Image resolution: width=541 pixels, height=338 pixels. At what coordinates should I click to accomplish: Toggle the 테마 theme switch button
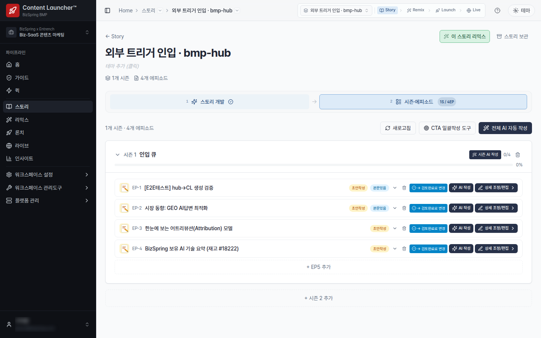(x=521, y=11)
